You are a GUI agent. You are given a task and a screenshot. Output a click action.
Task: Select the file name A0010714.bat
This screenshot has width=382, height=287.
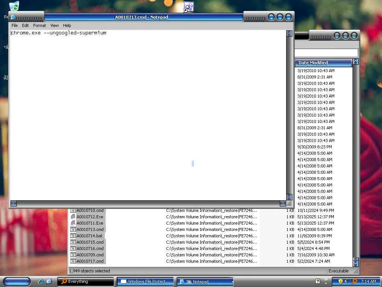coord(90,236)
